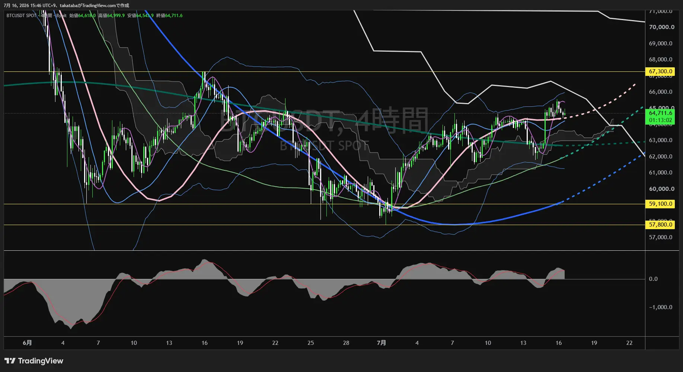Viewport: 683px width, 372px height.
Task: Click the green 64,711.6 current price tag
Action: 660,113
